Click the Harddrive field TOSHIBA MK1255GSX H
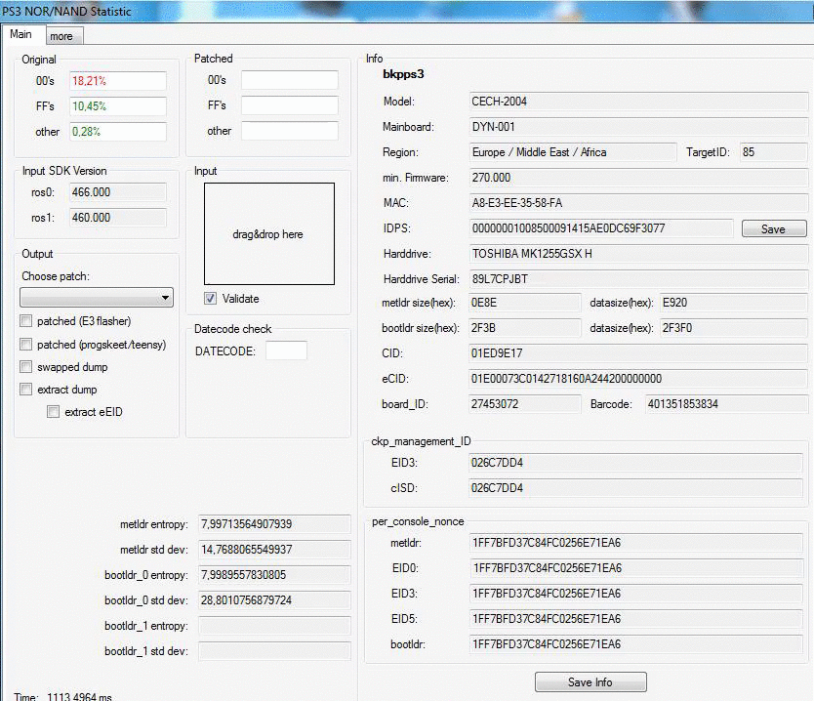 638,254
